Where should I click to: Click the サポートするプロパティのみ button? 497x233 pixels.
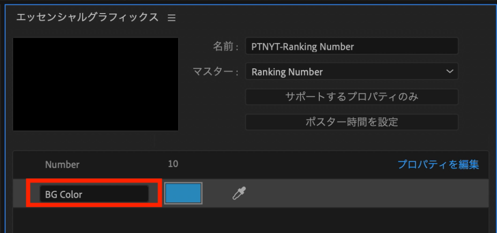(352, 97)
